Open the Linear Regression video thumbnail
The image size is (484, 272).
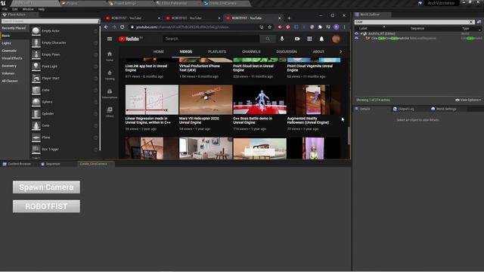[x=152, y=100]
